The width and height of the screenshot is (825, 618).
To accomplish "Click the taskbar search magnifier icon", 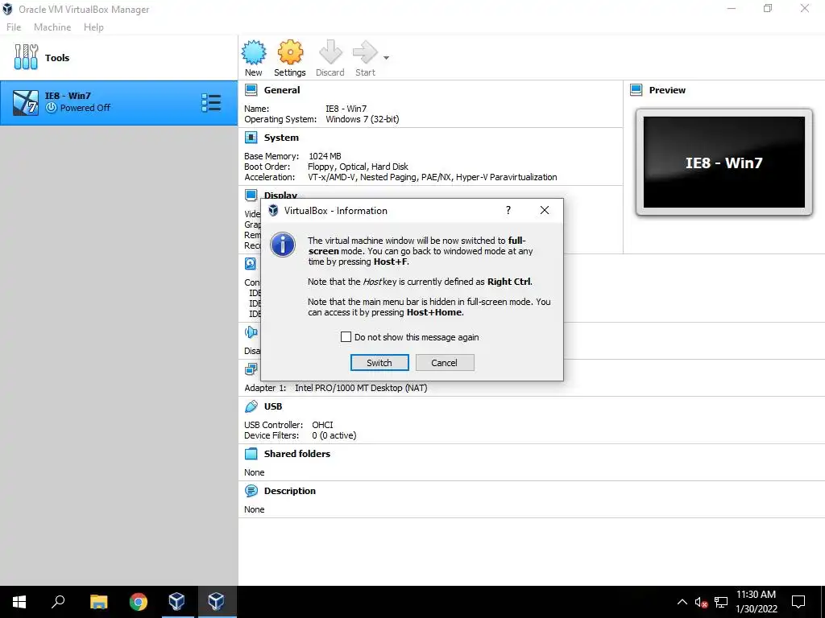I will 58,602.
